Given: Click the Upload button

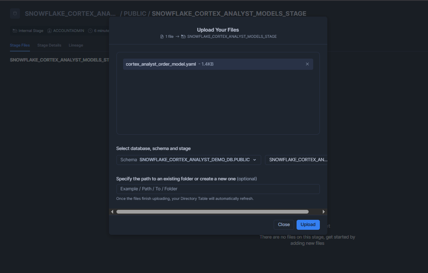Looking at the screenshot, I should pyautogui.click(x=308, y=224).
